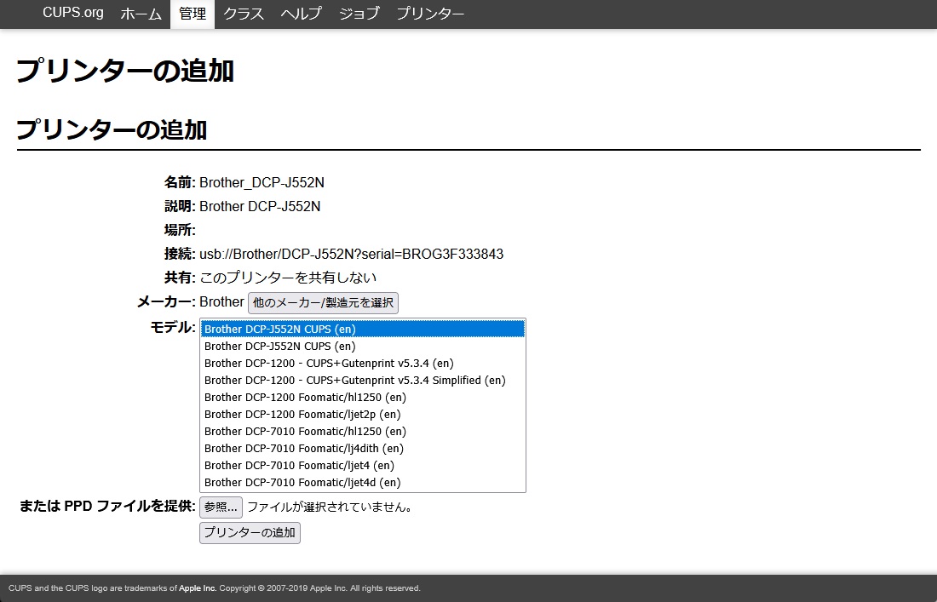This screenshot has width=937, height=602.
Task: Open the CUPS.org link
Action: [73, 13]
